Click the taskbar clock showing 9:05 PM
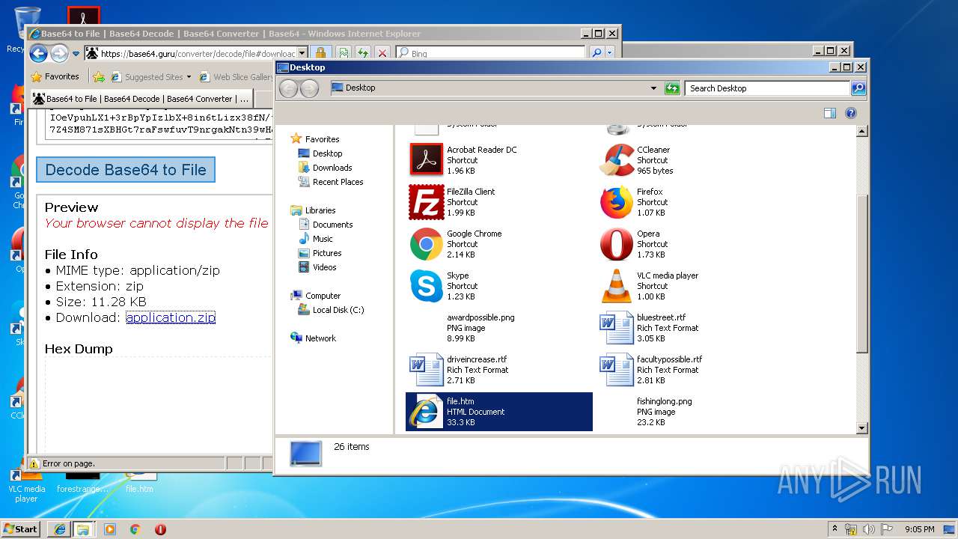 pos(919,529)
